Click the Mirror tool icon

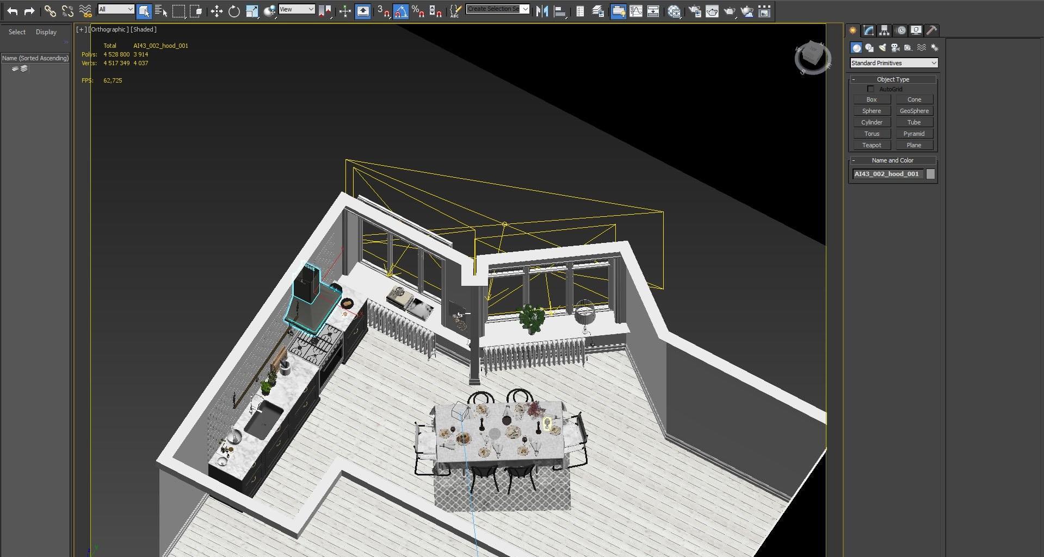click(x=542, y=11)
